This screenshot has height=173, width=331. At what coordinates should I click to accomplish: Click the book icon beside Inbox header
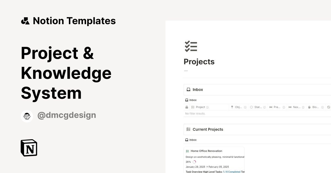point(188,90)
